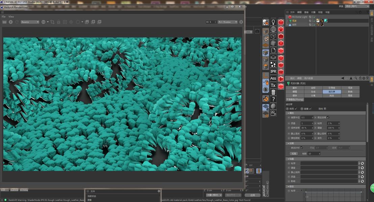This screenshot has width=374, height=202.
Task: Open the RenderView settings gear
Action: click(241, 22)
